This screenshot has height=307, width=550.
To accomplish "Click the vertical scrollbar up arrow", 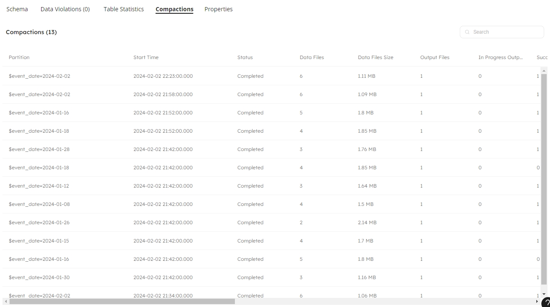I will (x=544, y=71).
